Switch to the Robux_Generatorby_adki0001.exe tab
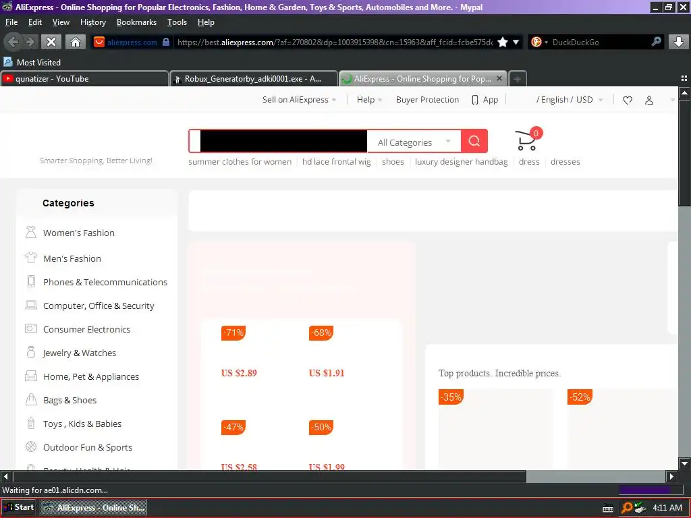 [x=254, y=79]
